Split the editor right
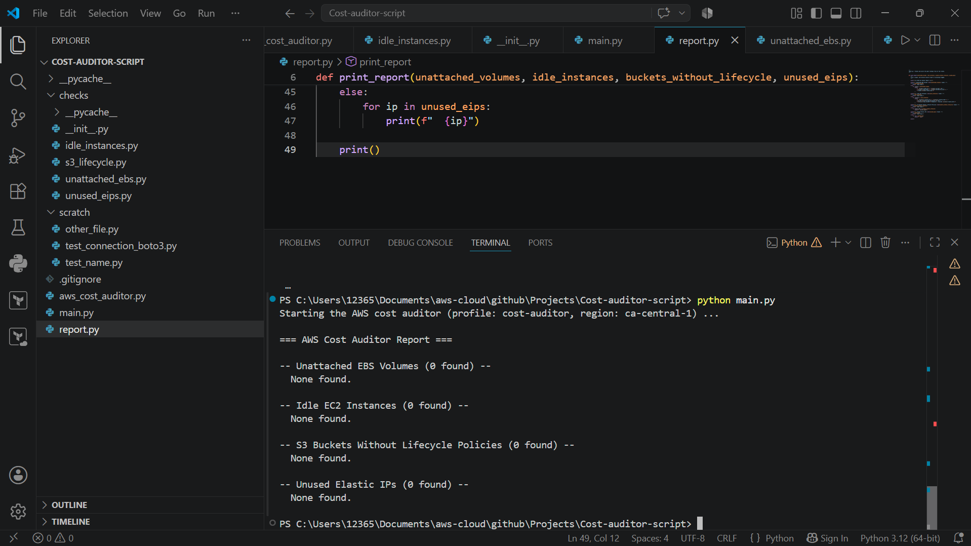 [935, 40]
